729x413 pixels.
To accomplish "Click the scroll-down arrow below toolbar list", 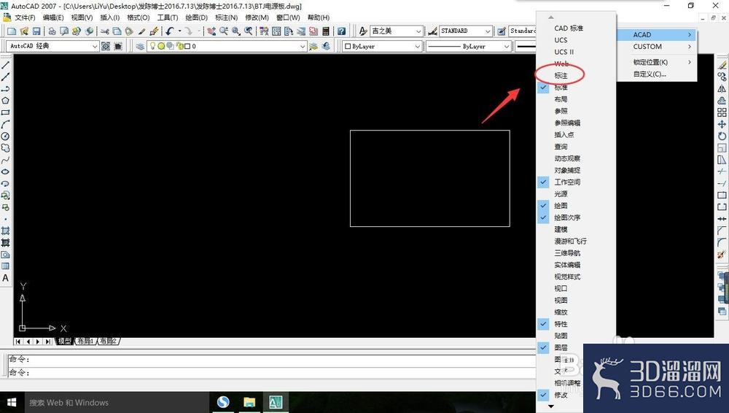I will coord(551,406).
